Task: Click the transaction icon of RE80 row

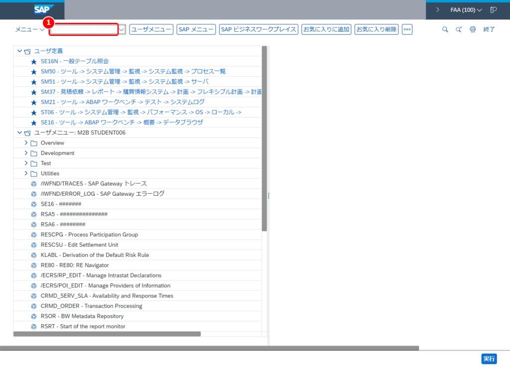Action: pos(34,265)
